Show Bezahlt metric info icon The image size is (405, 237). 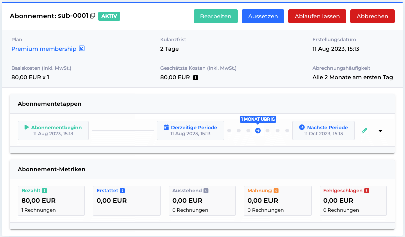pyautogui.click(x=45, y=191)
